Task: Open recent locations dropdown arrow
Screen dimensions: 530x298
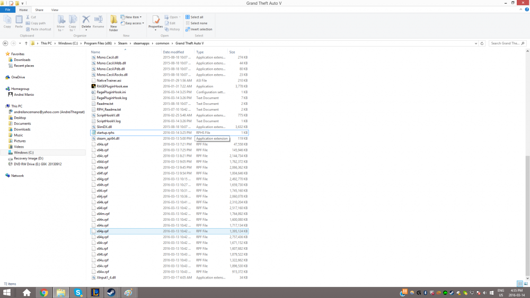Action: 20,43
